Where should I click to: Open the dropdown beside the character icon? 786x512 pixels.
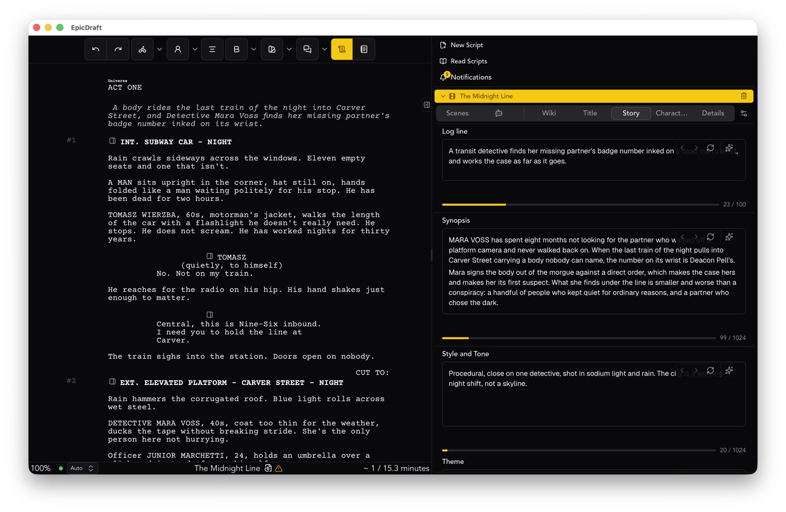tap(195, 50)
